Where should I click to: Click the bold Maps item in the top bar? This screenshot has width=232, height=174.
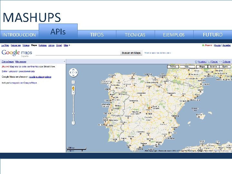[x=34, y=45]
